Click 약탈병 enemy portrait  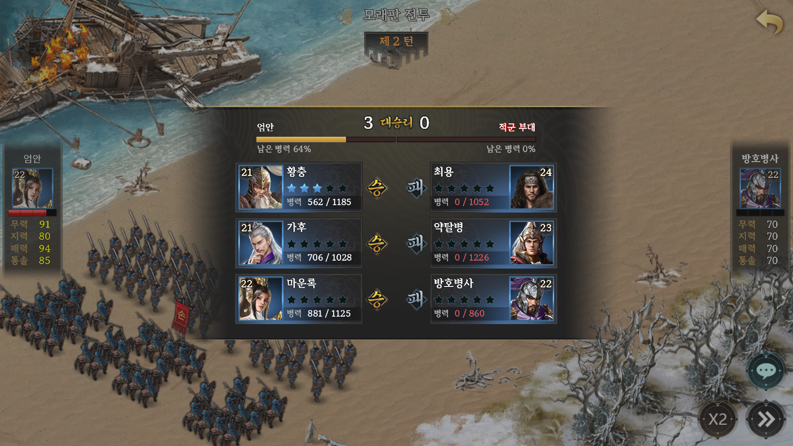point(531,243)
